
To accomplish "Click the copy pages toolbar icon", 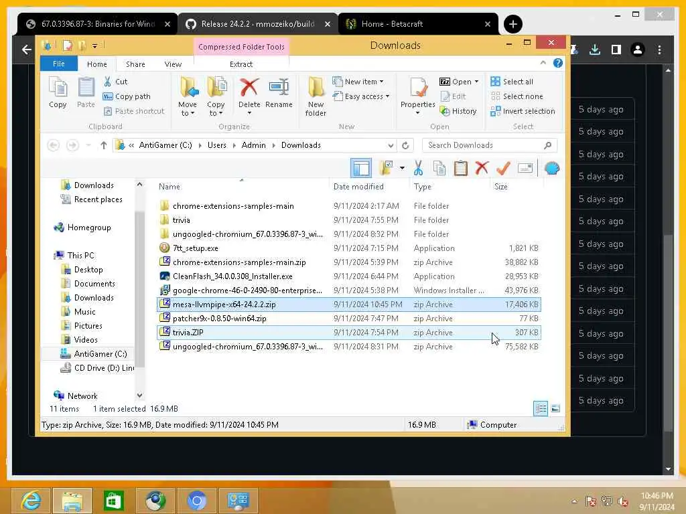I will [x=439, y=168].
